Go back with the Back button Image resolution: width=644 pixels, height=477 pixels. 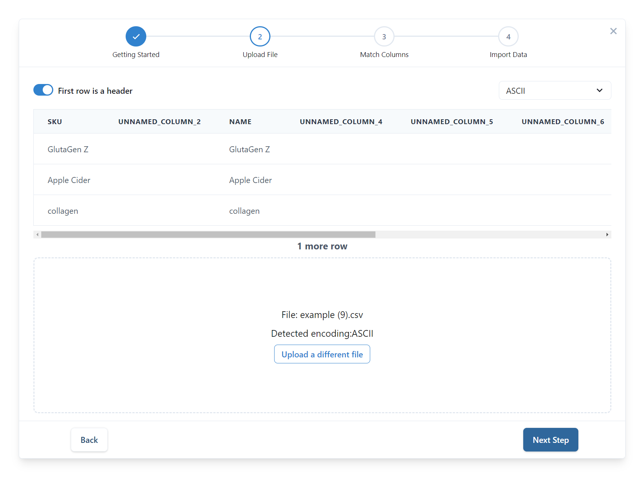89,440
